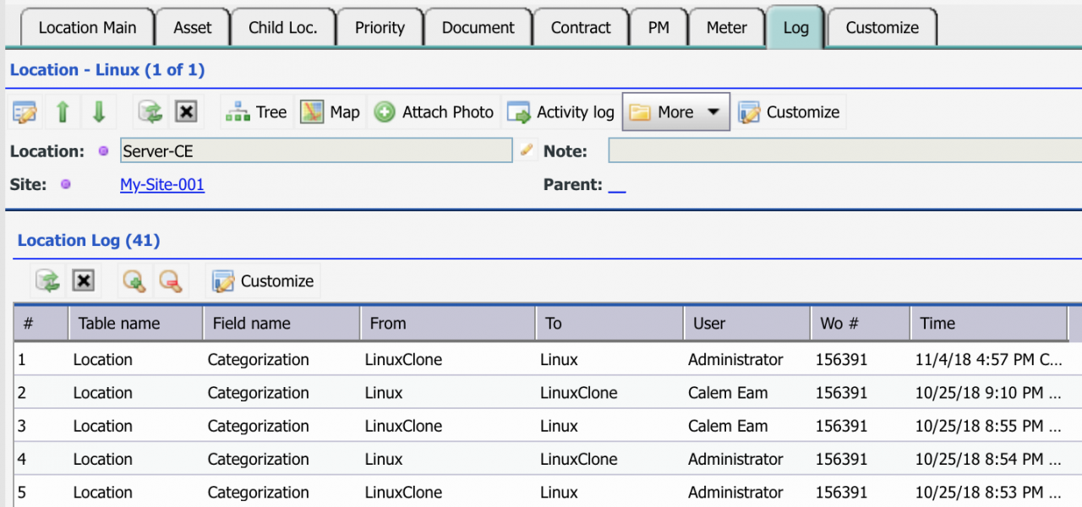The height and width of the screenshot is (507, 1082).
Task: Go to next record with green down arrow
Action: coord(99,112)
